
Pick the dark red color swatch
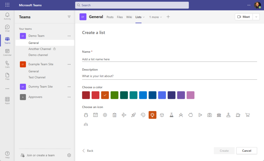point(86,95)
